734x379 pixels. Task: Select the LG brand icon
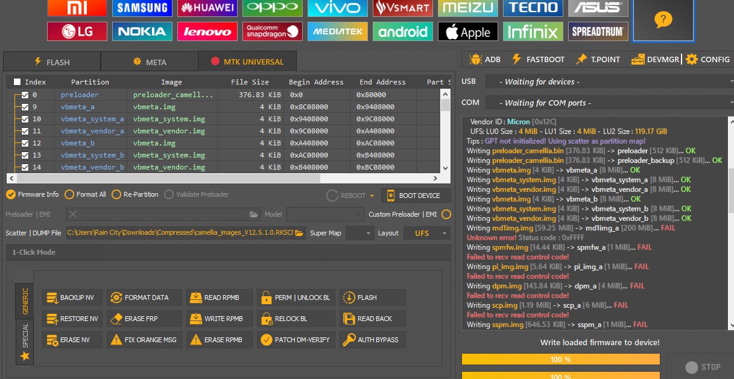(x=77, y=31)
